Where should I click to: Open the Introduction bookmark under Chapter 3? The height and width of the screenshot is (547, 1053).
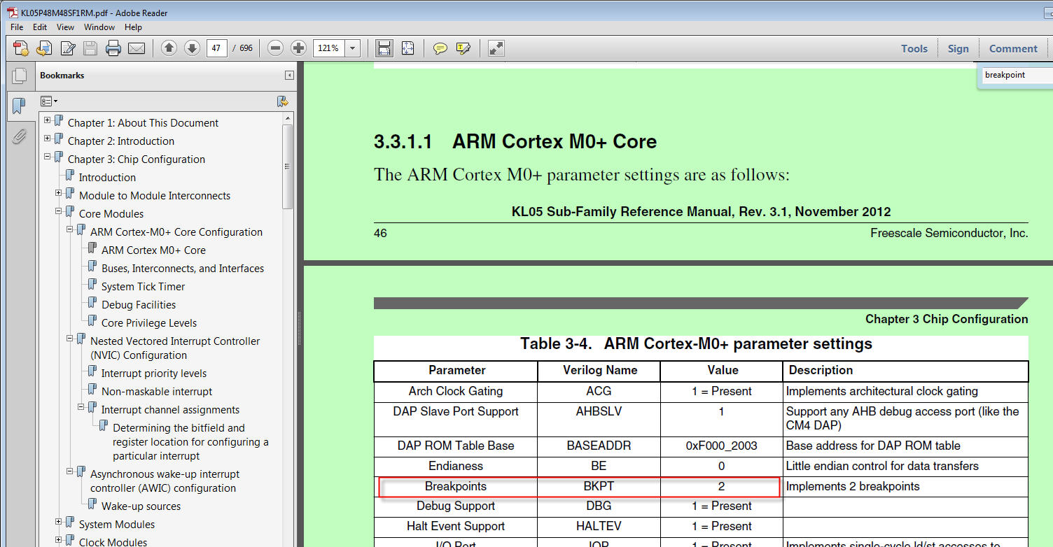tap(107, 177)
